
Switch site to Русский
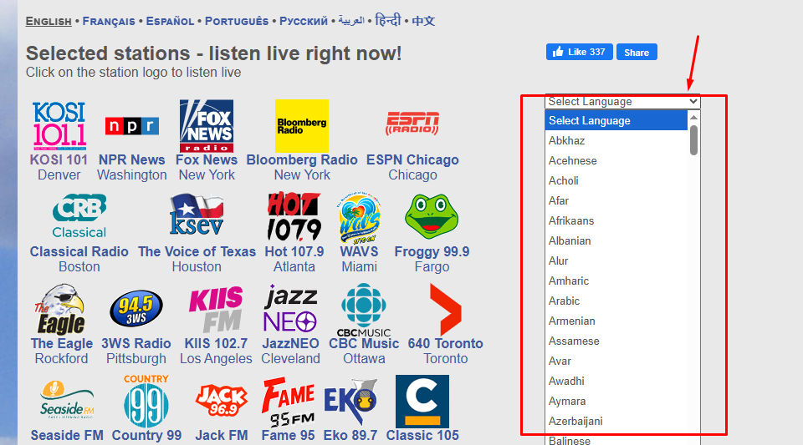pyautogui.click(x=303, y=21)
